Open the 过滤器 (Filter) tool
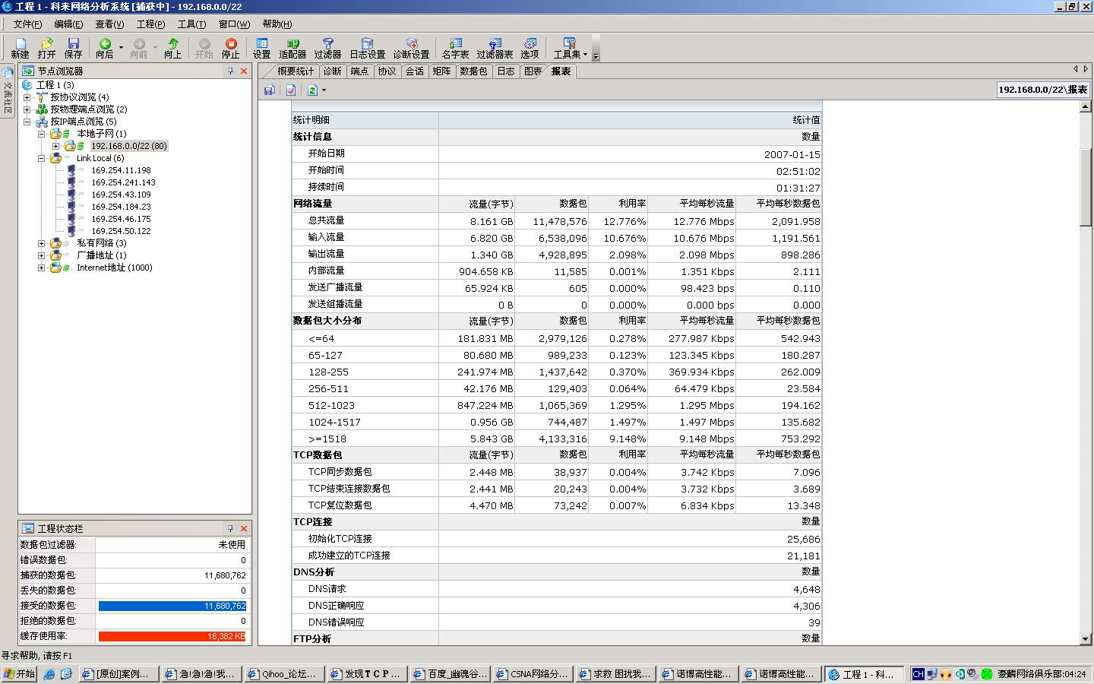1094x684 pixels. [x=327, y=49]
